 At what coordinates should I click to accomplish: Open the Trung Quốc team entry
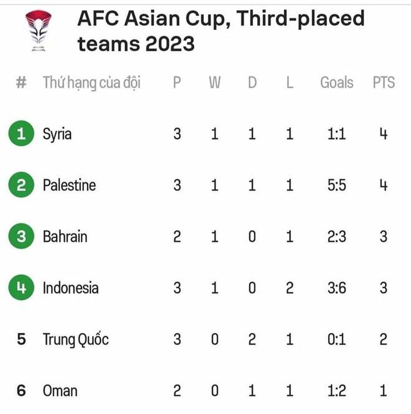[76, 339]
